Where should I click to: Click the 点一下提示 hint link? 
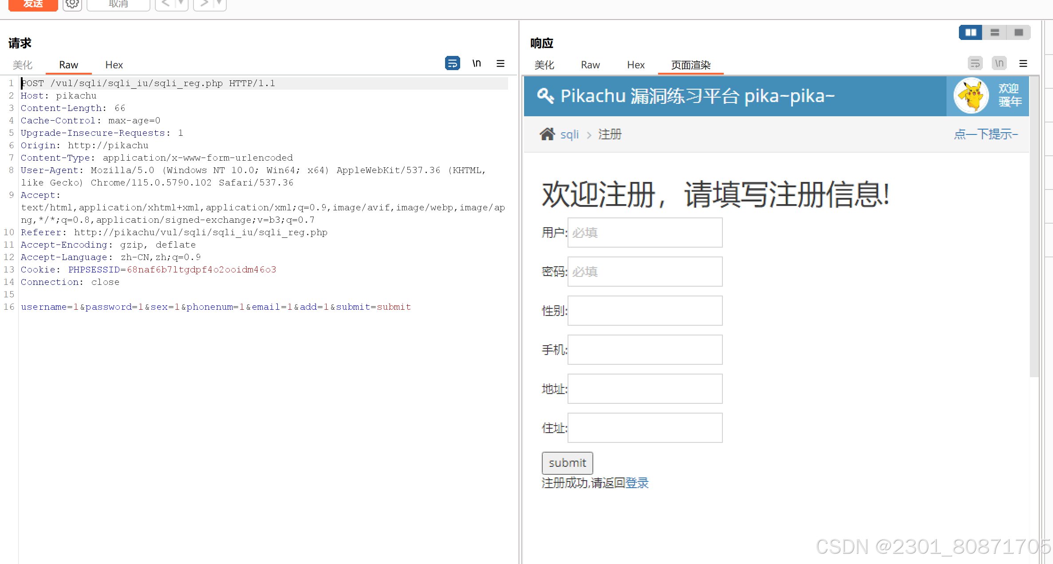pyautogui.click(x=986, y=134)
